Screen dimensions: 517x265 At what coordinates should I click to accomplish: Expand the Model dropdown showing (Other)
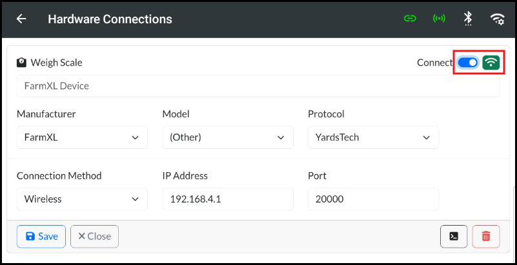[228, 137]
